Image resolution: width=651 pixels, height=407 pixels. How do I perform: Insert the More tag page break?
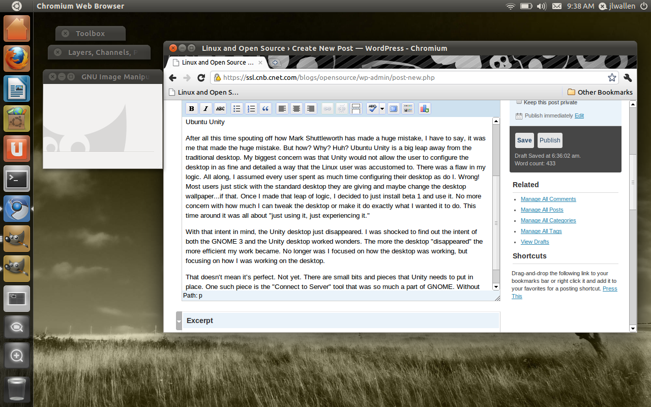pyautogui.click(x=356, y=108)
